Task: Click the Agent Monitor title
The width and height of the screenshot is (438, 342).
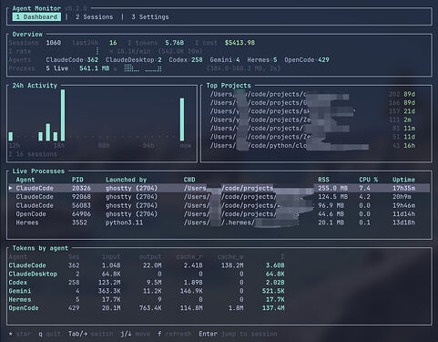Action: (x=36, y=8)
